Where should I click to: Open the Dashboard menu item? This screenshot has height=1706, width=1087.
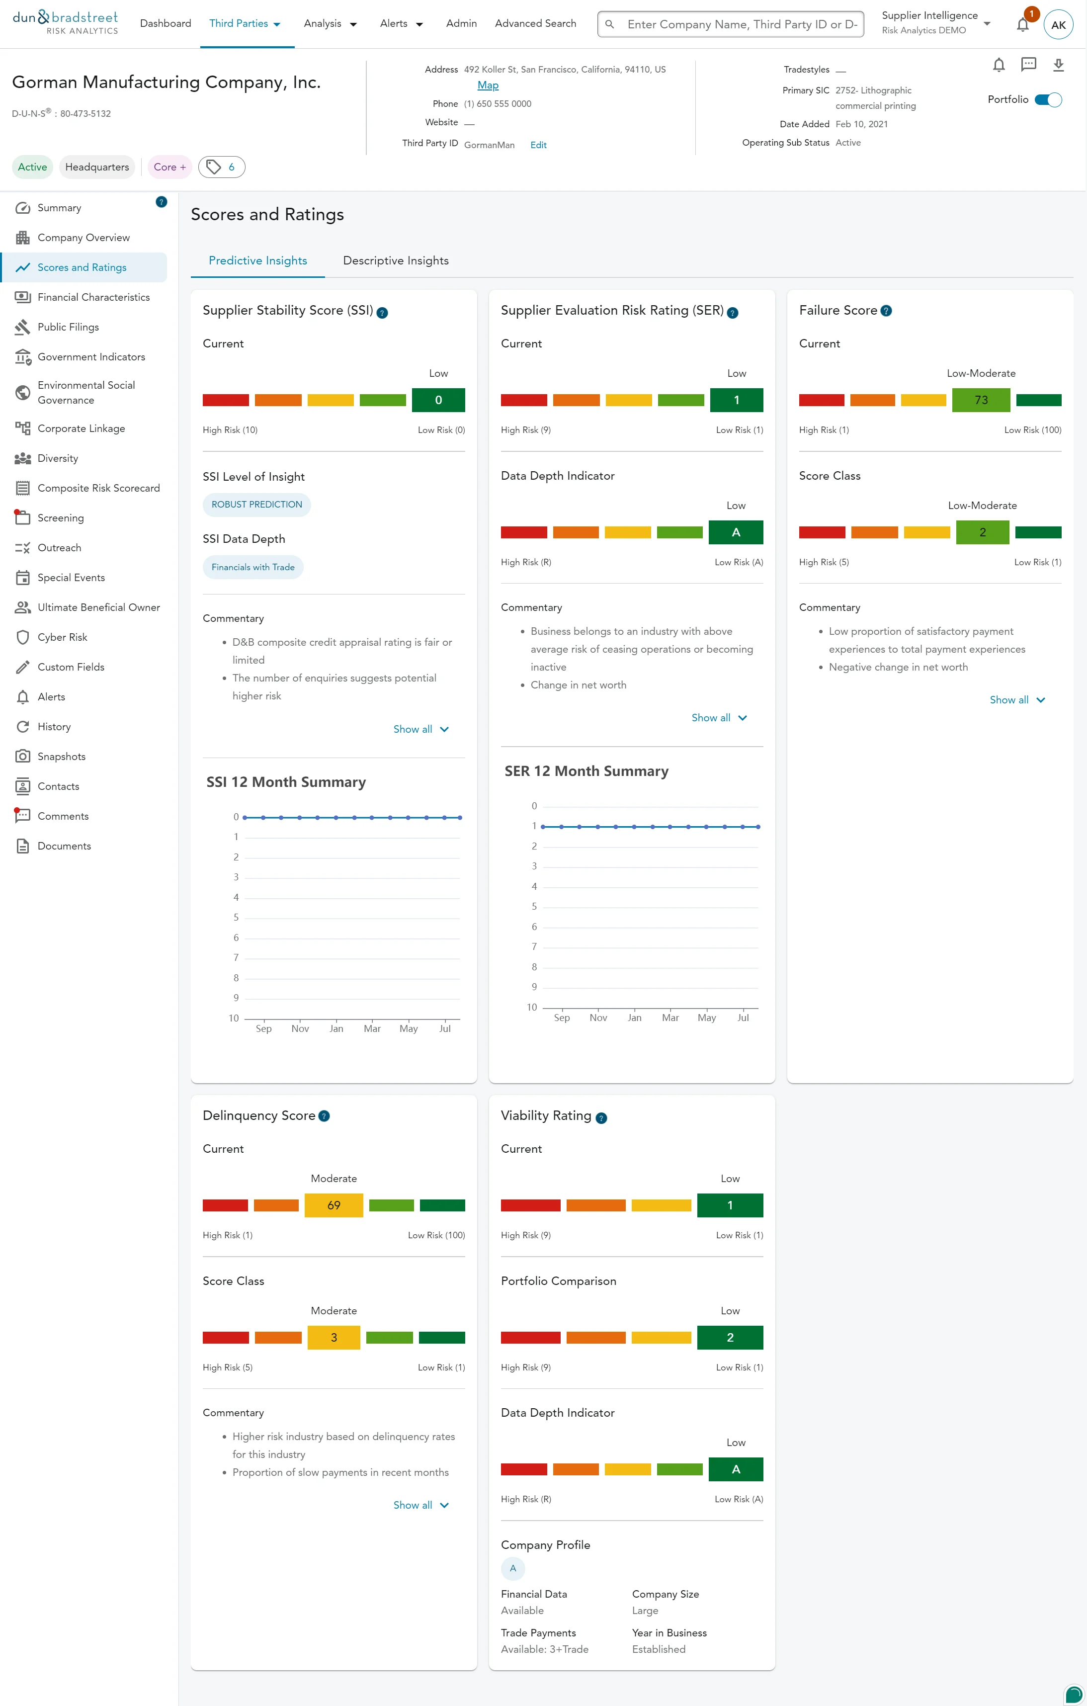pyautogui.click(x=165, y=23)
